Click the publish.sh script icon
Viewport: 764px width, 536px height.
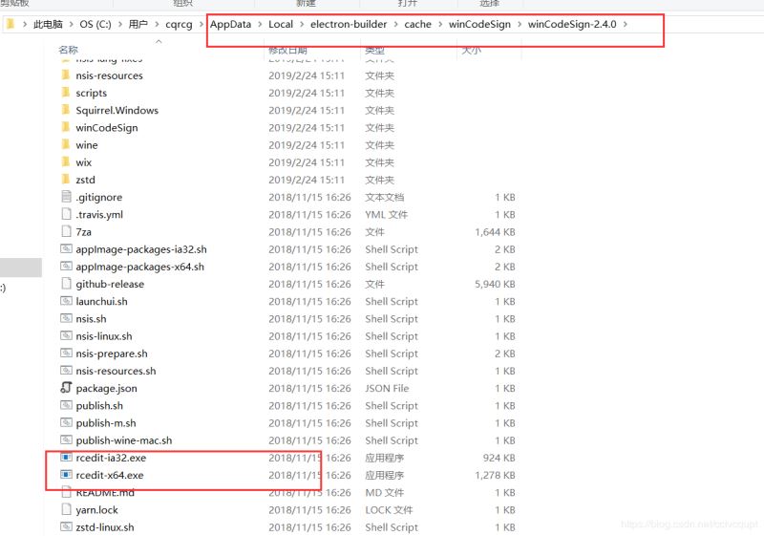66,405
